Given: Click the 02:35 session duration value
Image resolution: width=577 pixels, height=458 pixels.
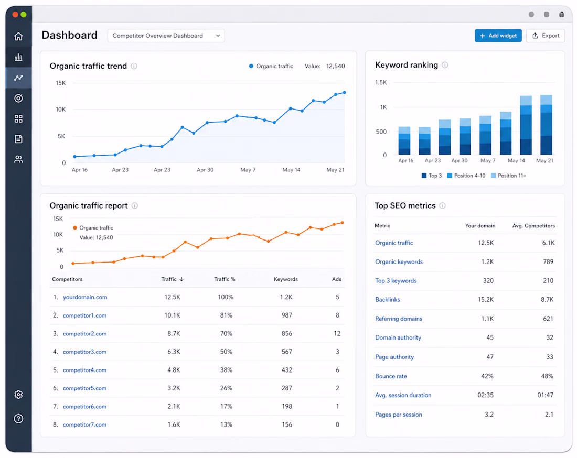Looking at the screenshot, I should (x=485, y=395).
